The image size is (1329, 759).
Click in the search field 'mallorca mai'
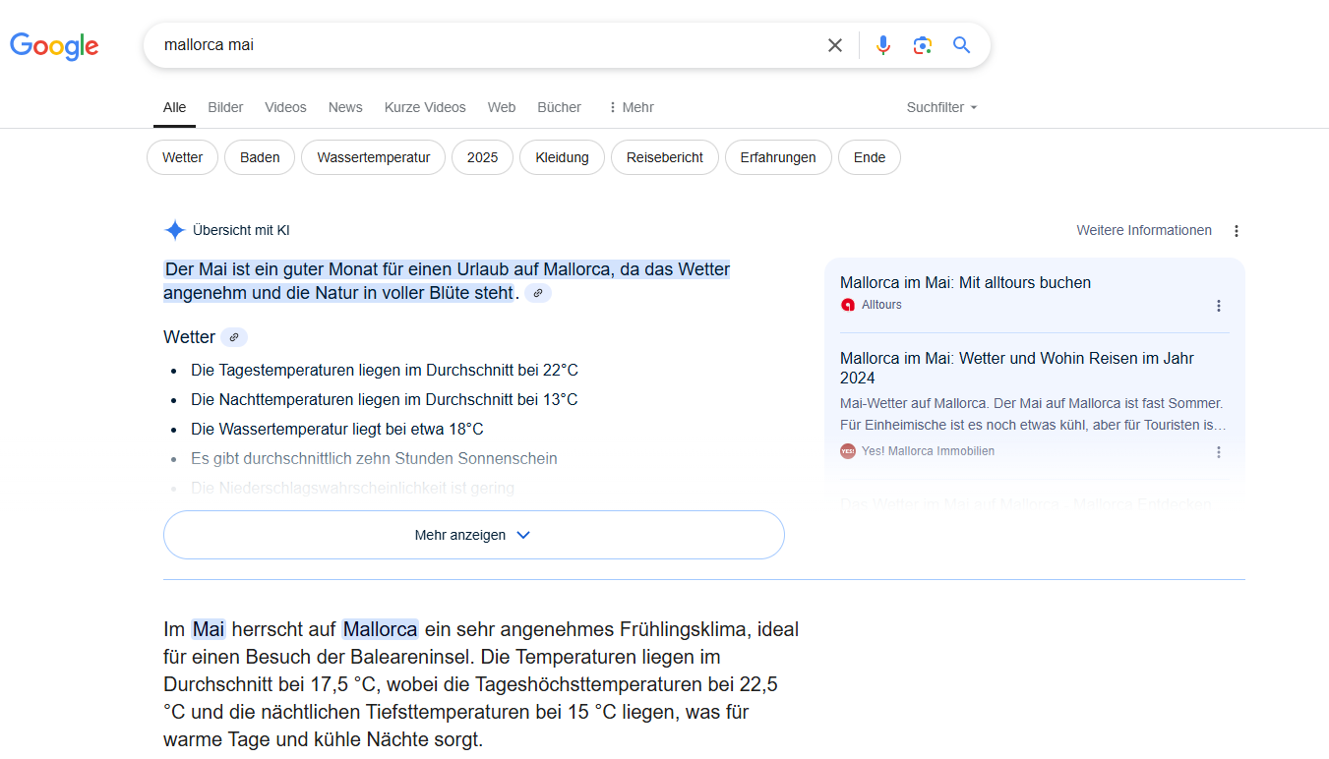[x=487, y=45]
